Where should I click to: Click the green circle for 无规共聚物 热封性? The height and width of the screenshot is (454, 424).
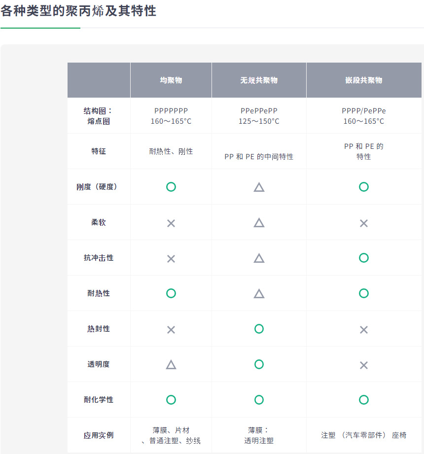[259, 329]
